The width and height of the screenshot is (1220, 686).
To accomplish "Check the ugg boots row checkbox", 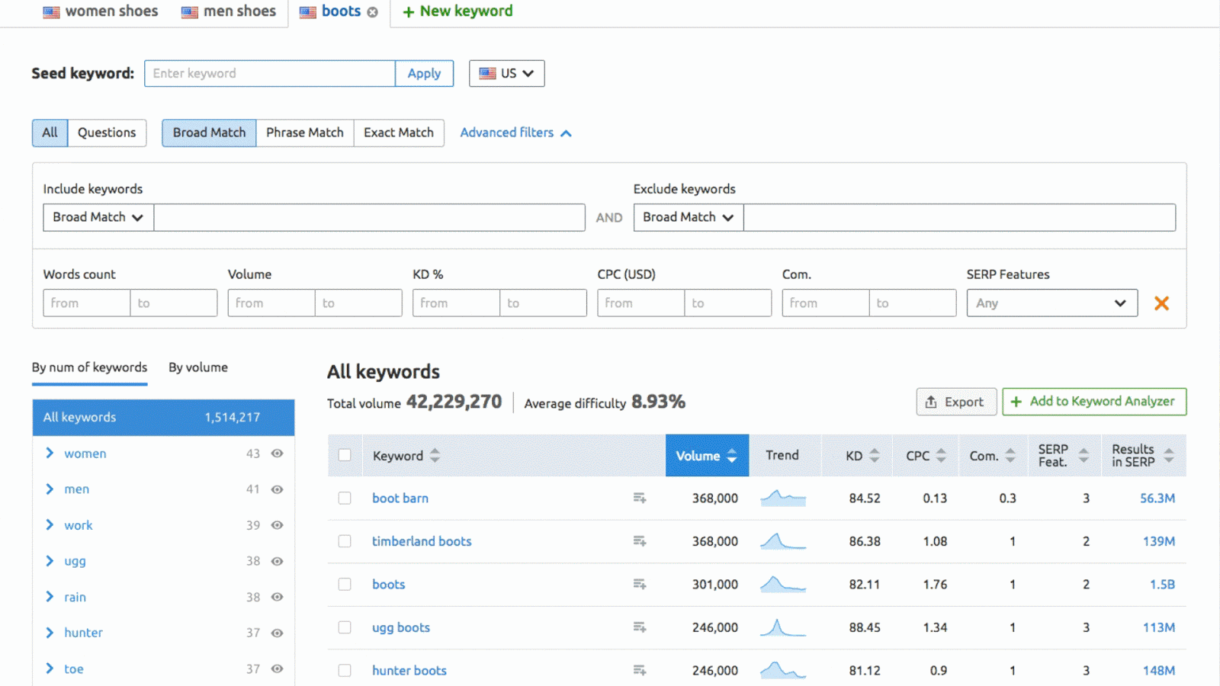I will pos(345,627).
